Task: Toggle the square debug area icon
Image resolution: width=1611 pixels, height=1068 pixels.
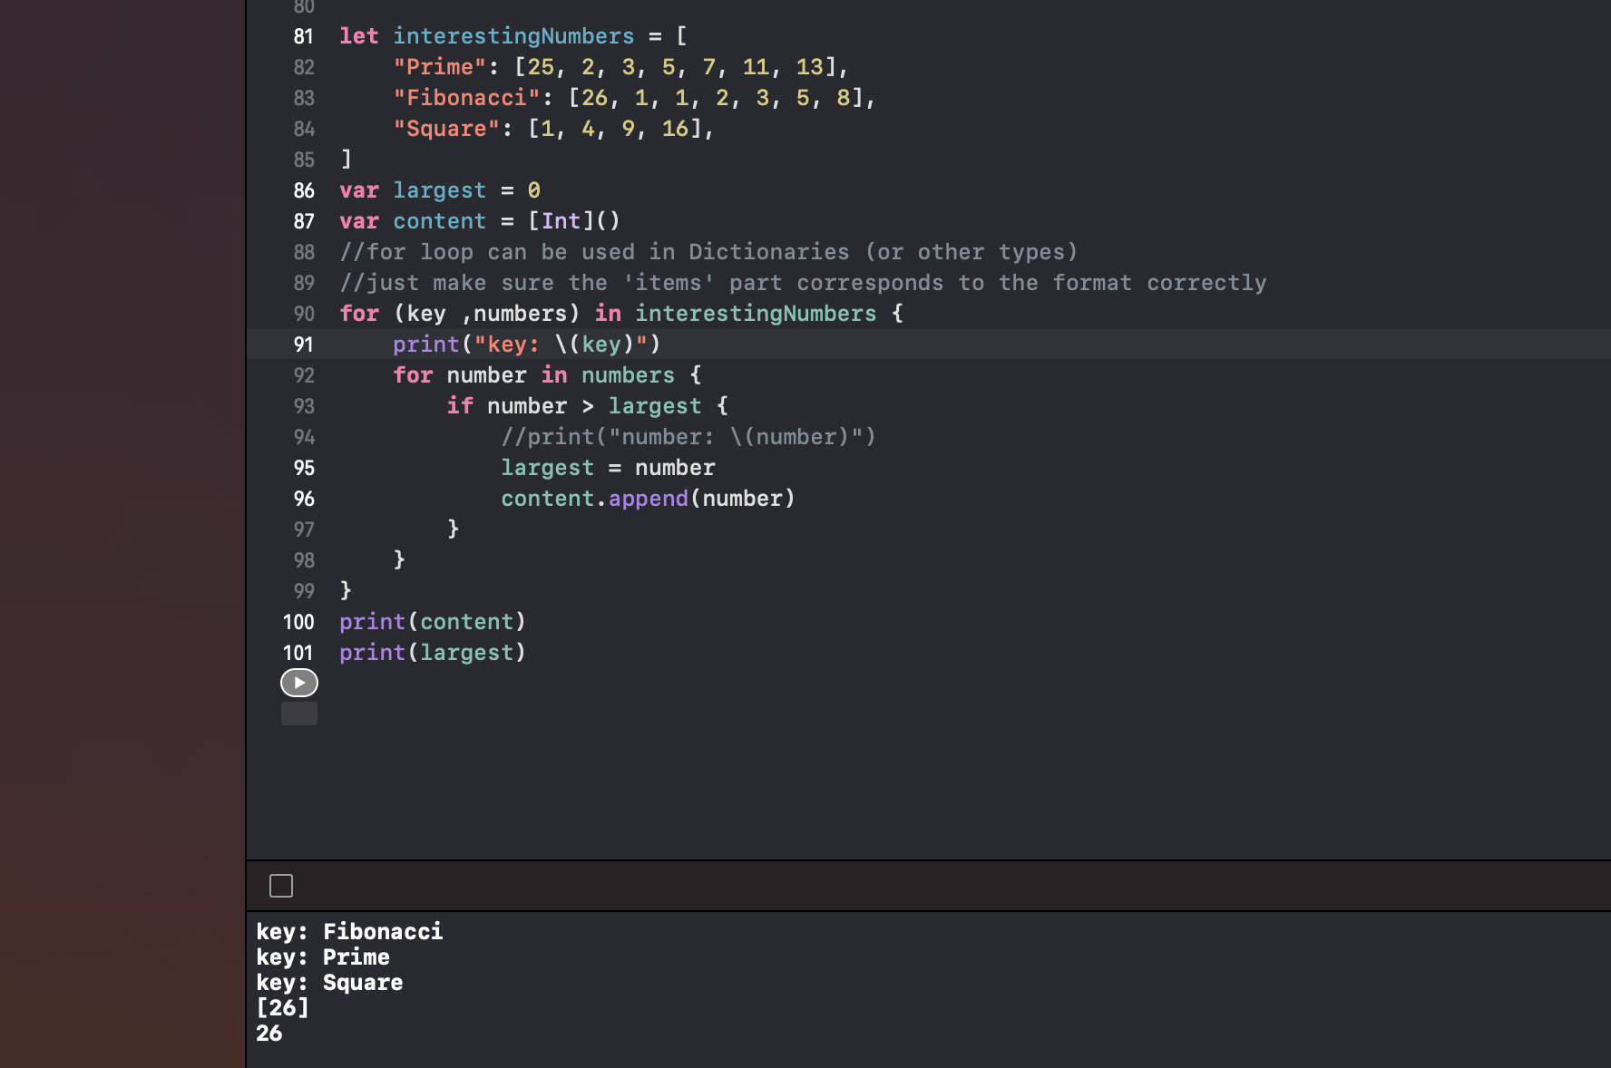Action: point(281,886)
